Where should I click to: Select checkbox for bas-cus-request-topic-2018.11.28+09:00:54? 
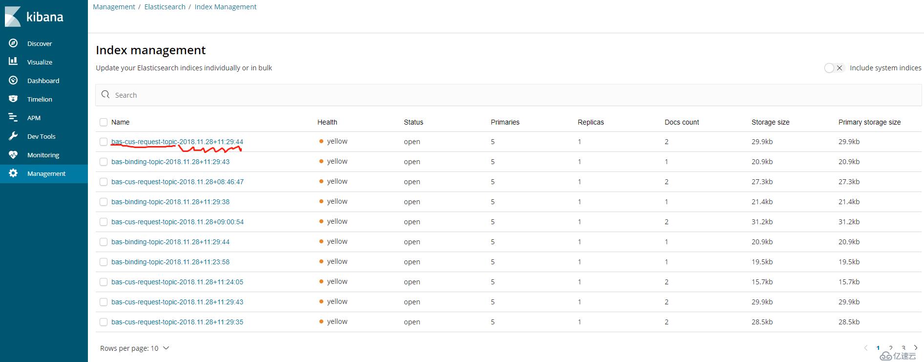(x=104, y=222)
